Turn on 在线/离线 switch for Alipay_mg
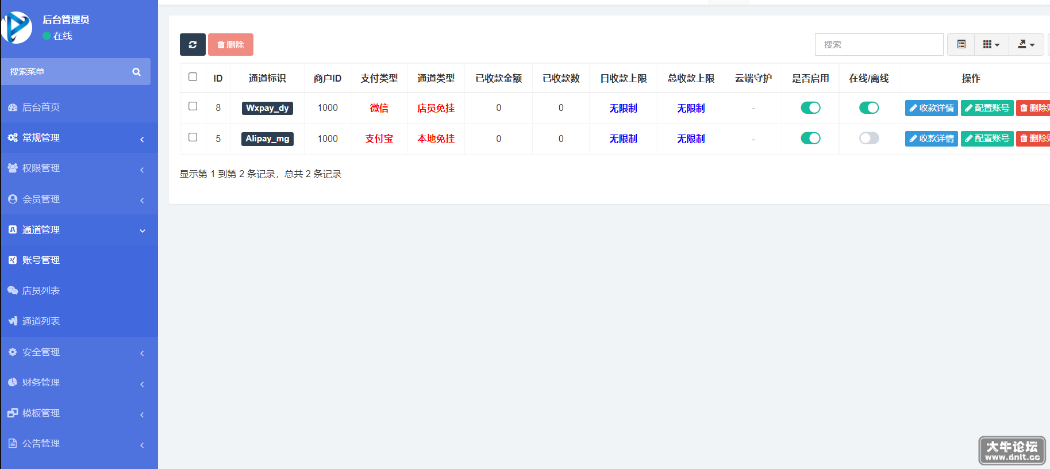The image size is (1050, 469). point(869,138)
